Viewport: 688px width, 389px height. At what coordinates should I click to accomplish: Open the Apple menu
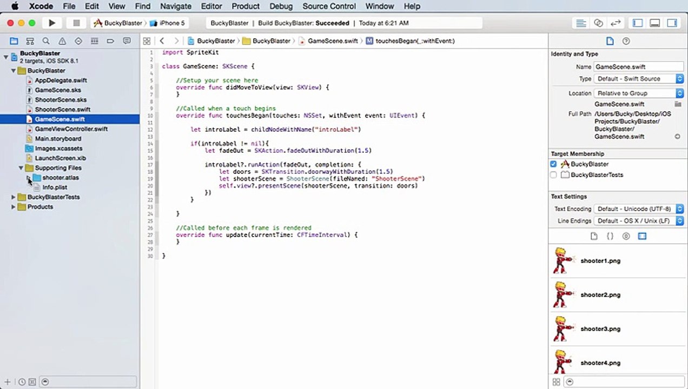pos(15,6)
